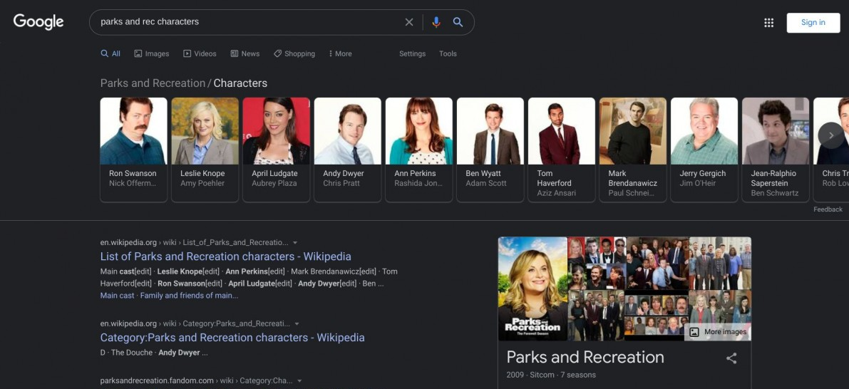Image resolution: width=849 pixels, height=389 pixels.
Task: Select the All results tab
Action: click(x=110, y=53)
